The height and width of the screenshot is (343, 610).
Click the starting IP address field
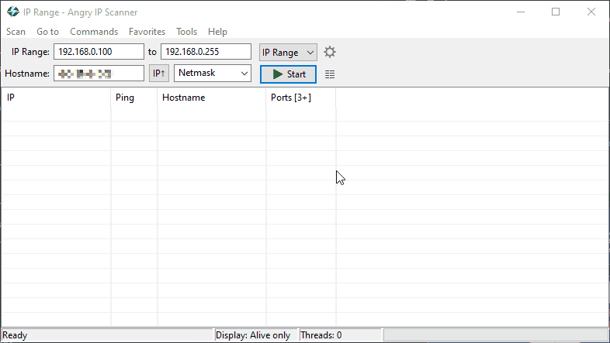pyautogui.click(x=99, y=52)
